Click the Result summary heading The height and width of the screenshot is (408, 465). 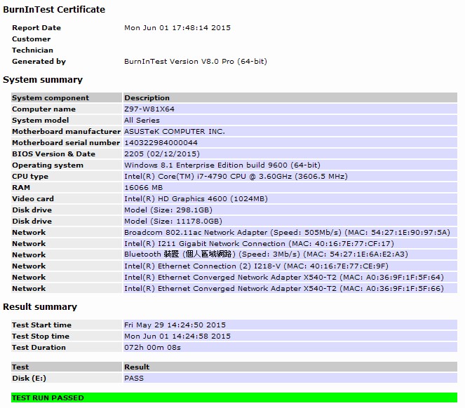[x=40, y=306]
